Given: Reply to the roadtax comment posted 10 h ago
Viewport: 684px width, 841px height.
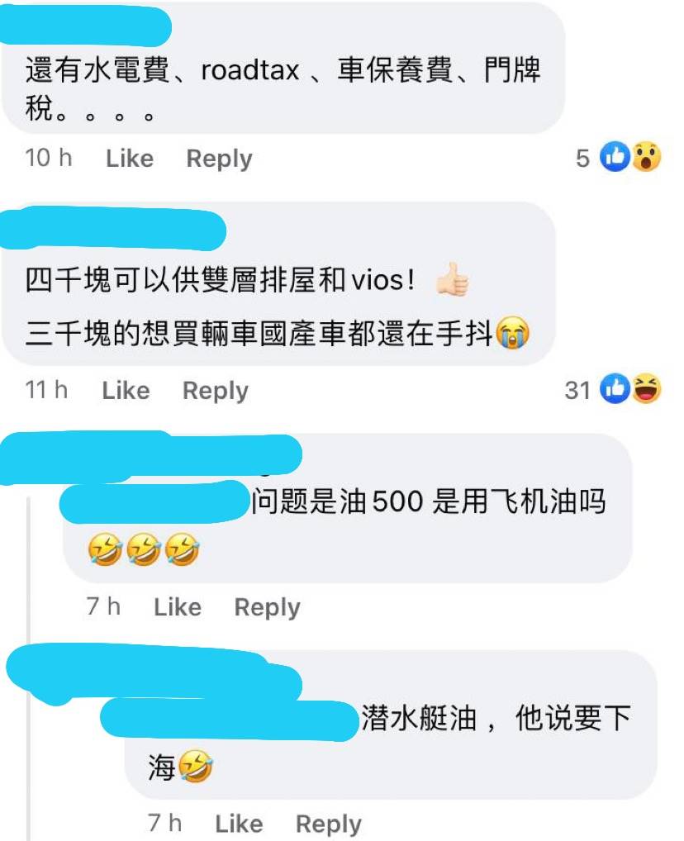Looking at the screenshot, I should coord(219,159).
